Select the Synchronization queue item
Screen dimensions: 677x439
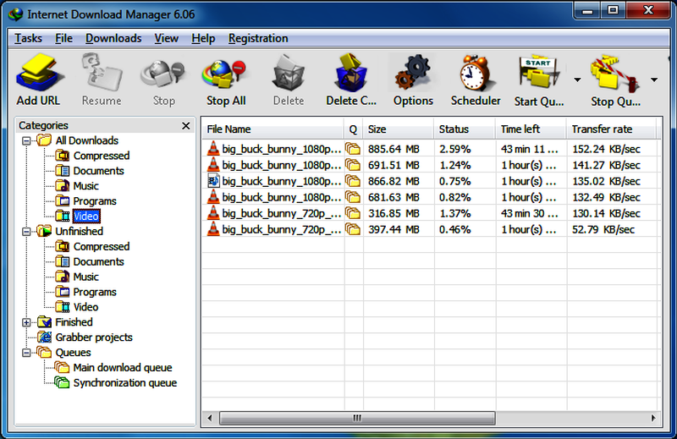[124, 383]
